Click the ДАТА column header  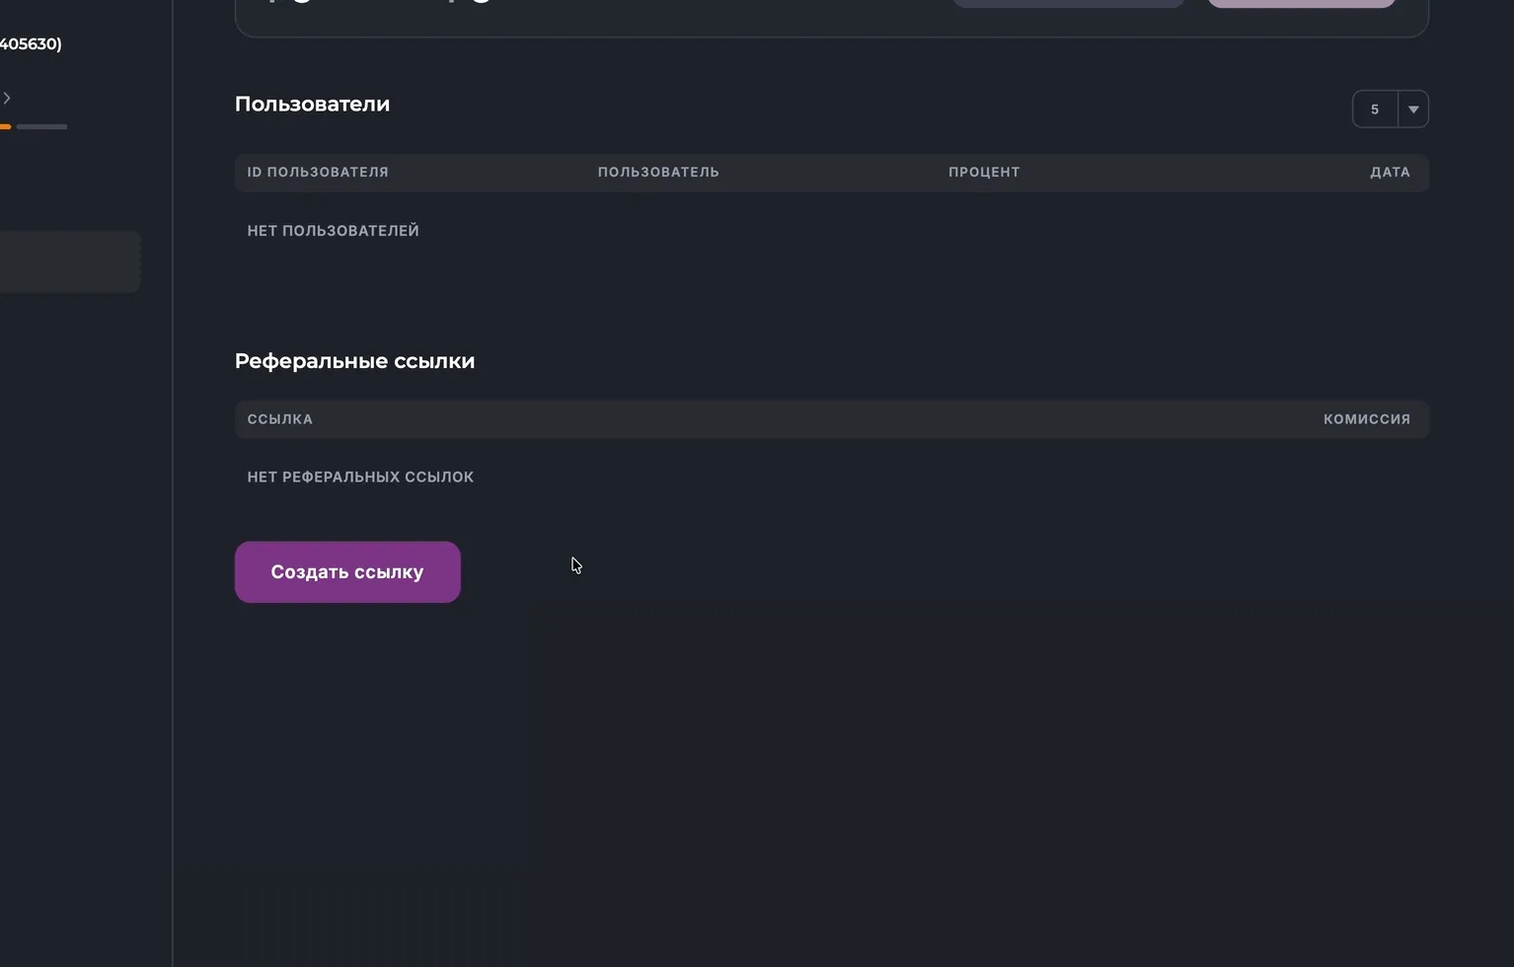pos(1390,173)
